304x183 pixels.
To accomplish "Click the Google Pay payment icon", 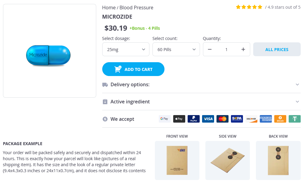I will (x=164, y=119).
